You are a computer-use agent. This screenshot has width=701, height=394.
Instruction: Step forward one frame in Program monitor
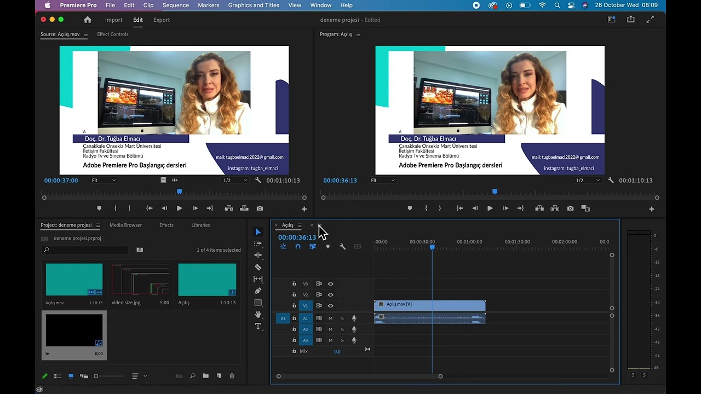click(505, 208)
